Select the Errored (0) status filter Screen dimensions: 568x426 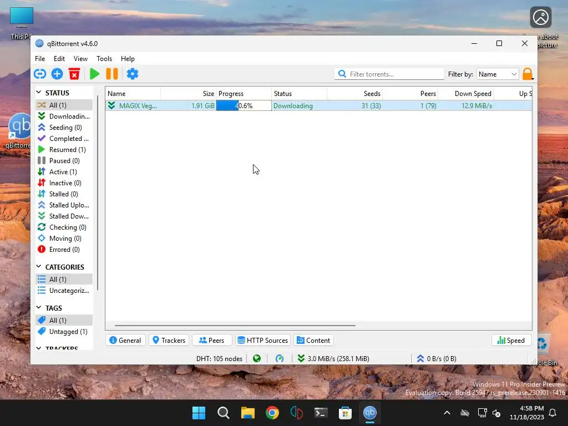tap(64, 250)
